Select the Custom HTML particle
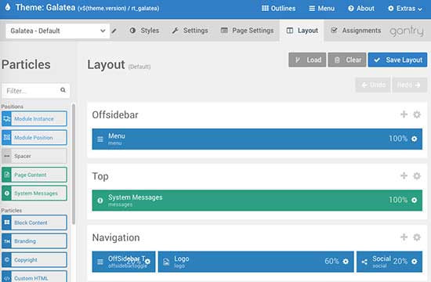Screen dimensions: 431x282 pos(34,277)
